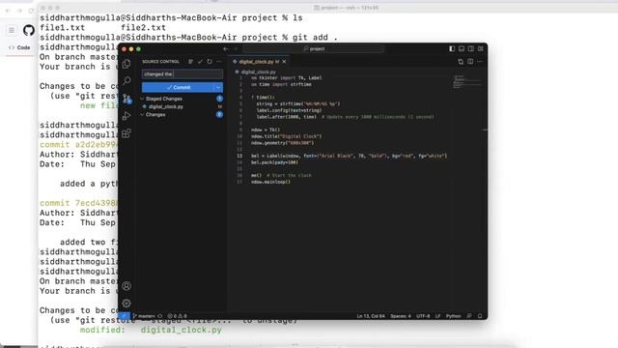Open staged digital_clock.py in Source Control list

[x=165, y=106]
